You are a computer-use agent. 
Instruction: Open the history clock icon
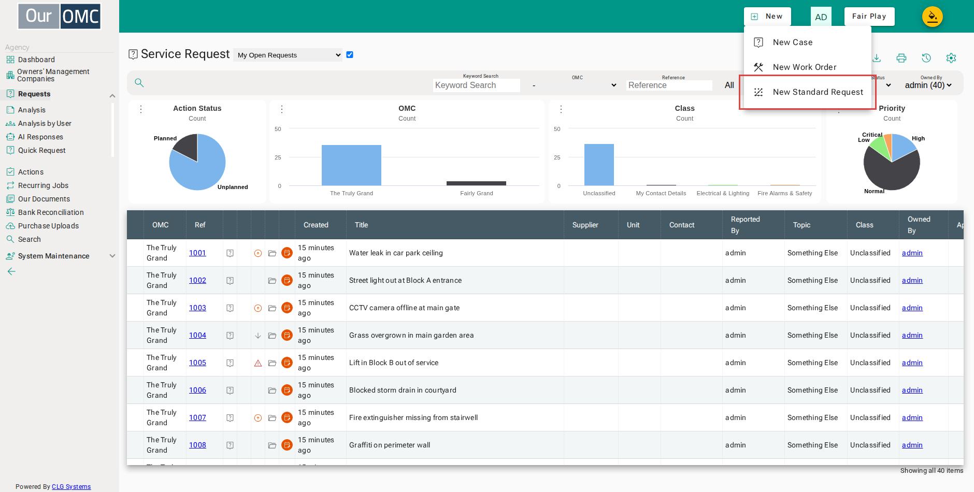[926, 58]
